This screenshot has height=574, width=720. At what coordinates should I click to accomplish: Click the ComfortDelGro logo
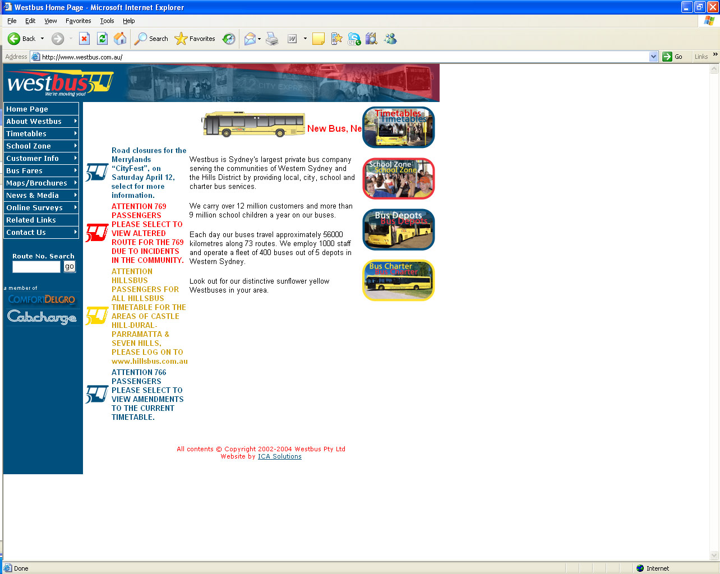pos(41,299)
